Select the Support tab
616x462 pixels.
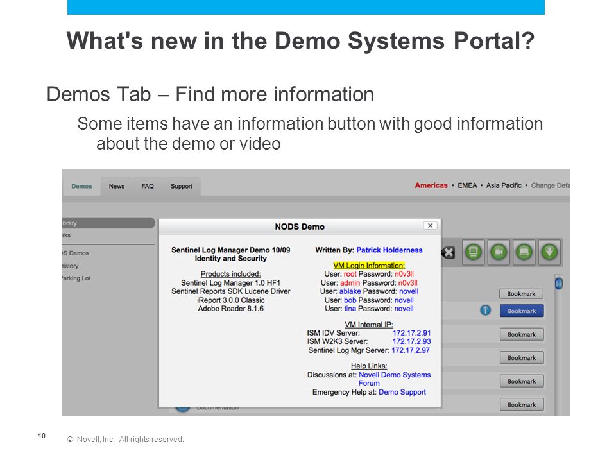pos(182,186)
